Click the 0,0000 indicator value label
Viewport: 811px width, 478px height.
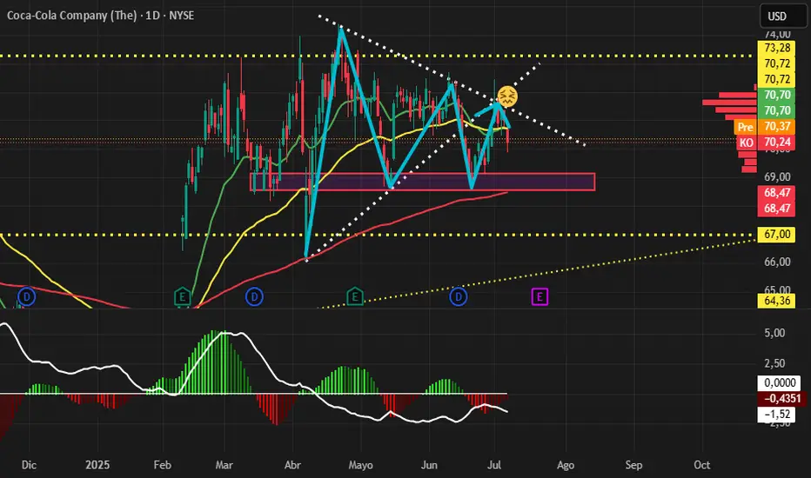(780, 383)
